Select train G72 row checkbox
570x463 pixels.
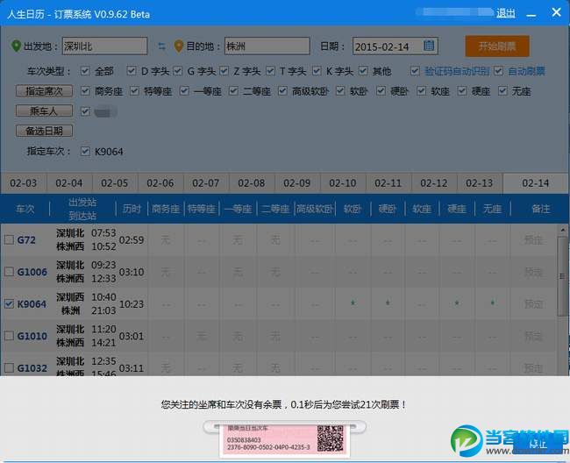9,239
